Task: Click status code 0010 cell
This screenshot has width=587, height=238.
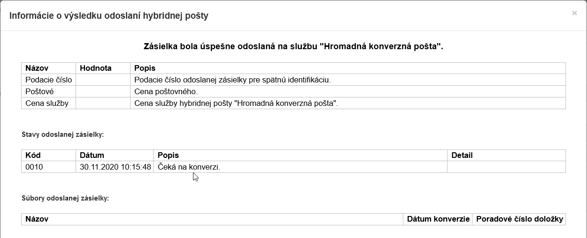Action: [x=34, y=167]
